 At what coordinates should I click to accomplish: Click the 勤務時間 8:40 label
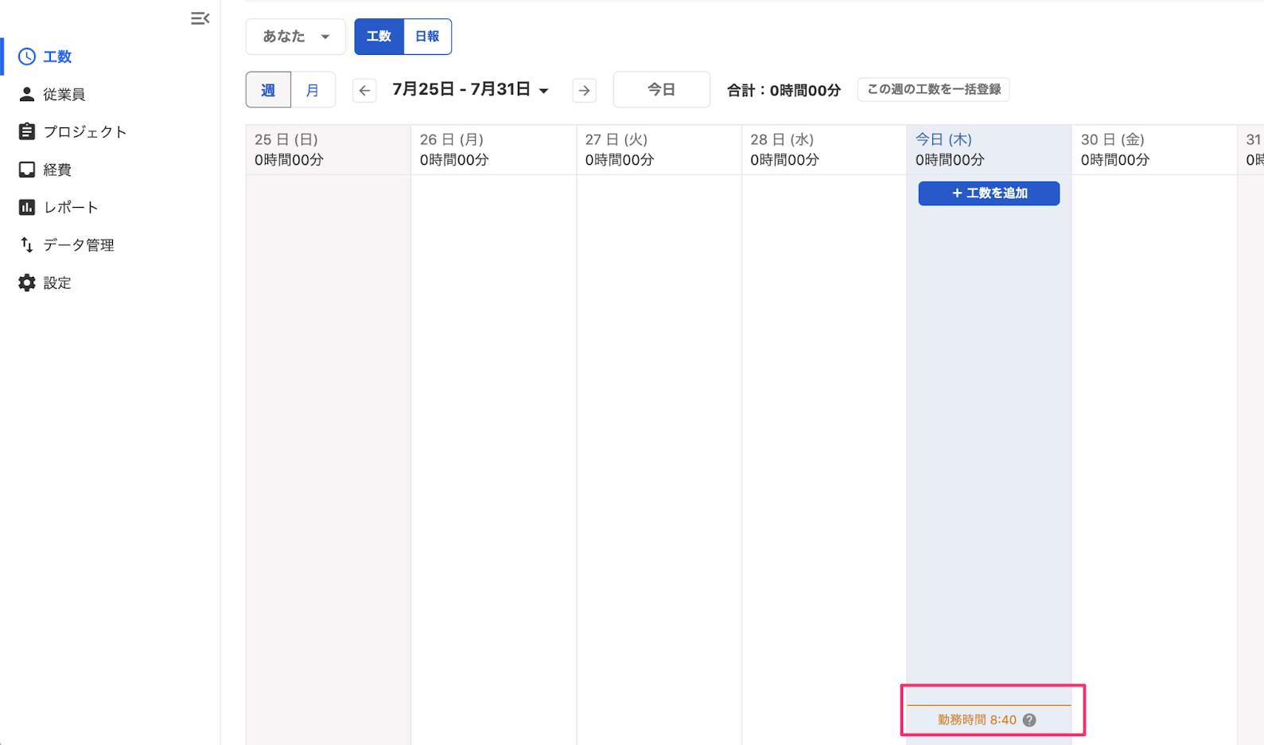pyautogui.click(x=977, y=720)
